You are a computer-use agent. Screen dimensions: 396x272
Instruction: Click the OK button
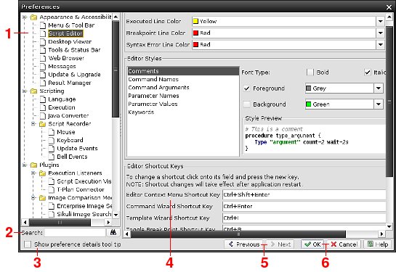[312, 244]
